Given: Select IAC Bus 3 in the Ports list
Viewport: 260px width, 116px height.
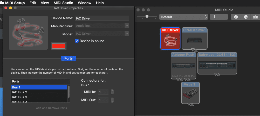Looking at the screenshot, I should [x=39, y=97].
